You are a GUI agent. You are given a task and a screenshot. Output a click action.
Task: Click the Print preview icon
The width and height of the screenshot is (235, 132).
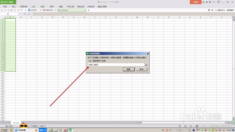[15, 10]
